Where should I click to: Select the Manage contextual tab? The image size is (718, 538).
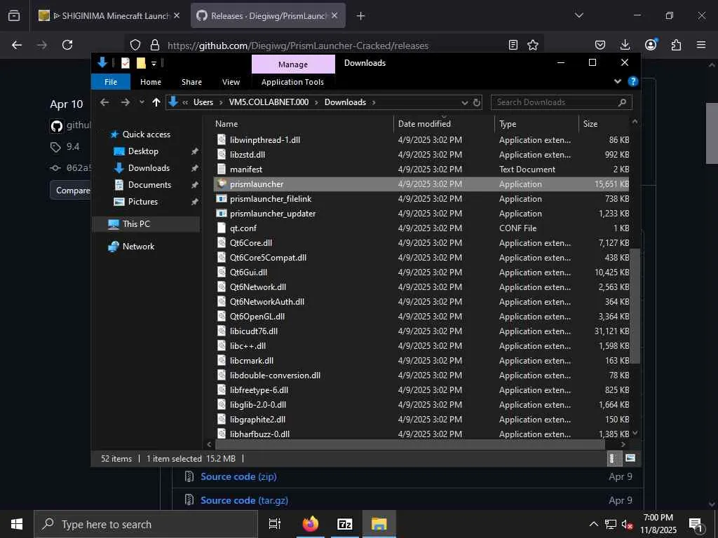(293, 64)
